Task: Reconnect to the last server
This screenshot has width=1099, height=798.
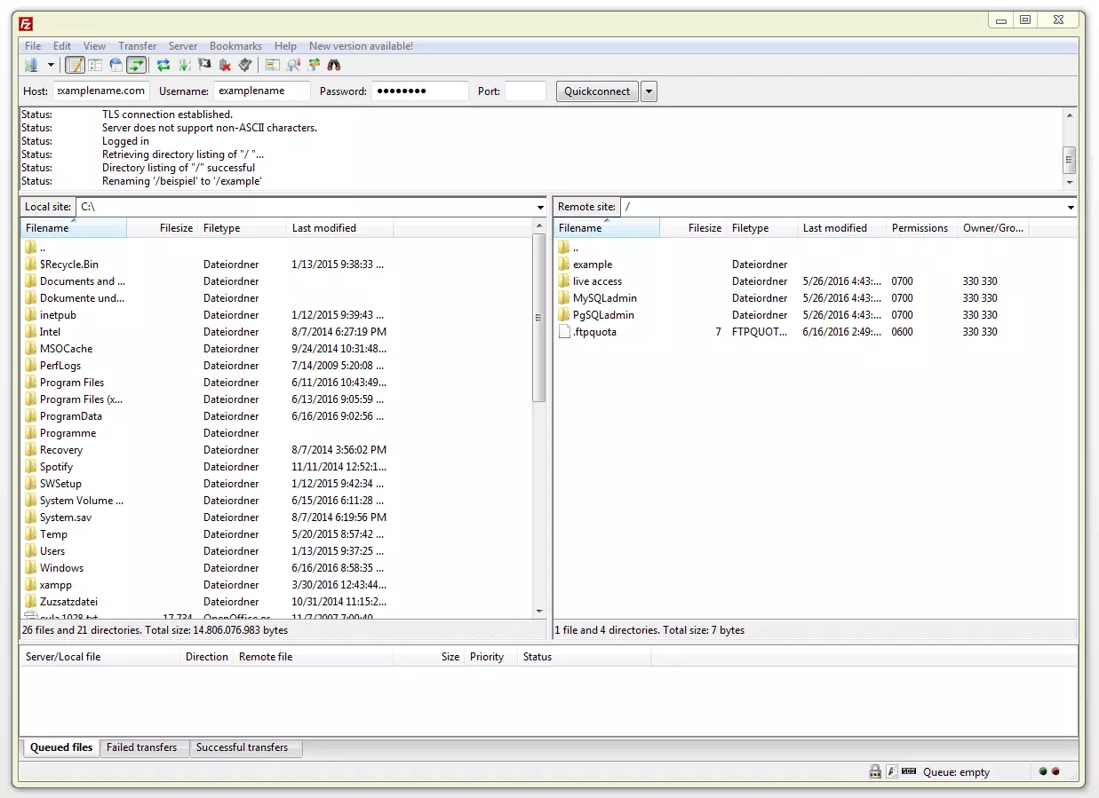Action: pyautogui.click(x=245, y=65)
